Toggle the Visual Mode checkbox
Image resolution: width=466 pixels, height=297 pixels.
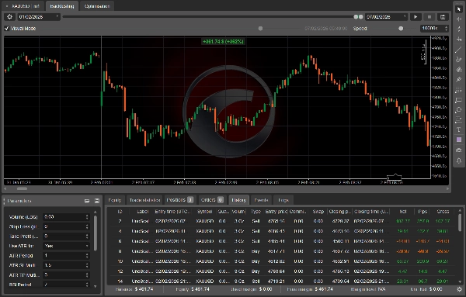click(6, 29)
